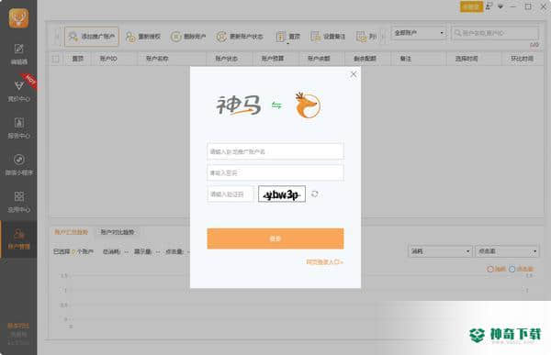
Task: Click the password input field
Action: 275,172
